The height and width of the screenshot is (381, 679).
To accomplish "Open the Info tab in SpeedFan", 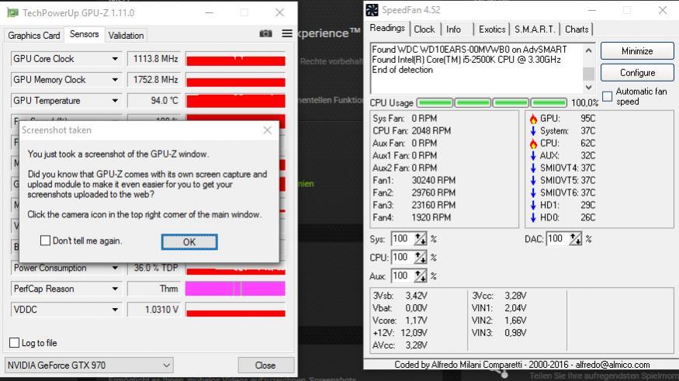I will (453, 29).
